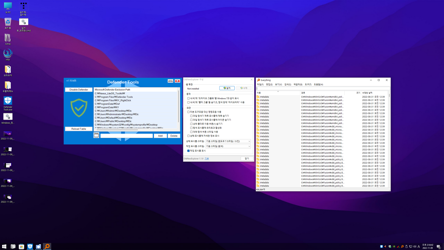Image resolution: width=444 pixels, height=250 pixels.
Task: Click Disable Defender button
Action: pyautogui.click(x=79, y=90)
